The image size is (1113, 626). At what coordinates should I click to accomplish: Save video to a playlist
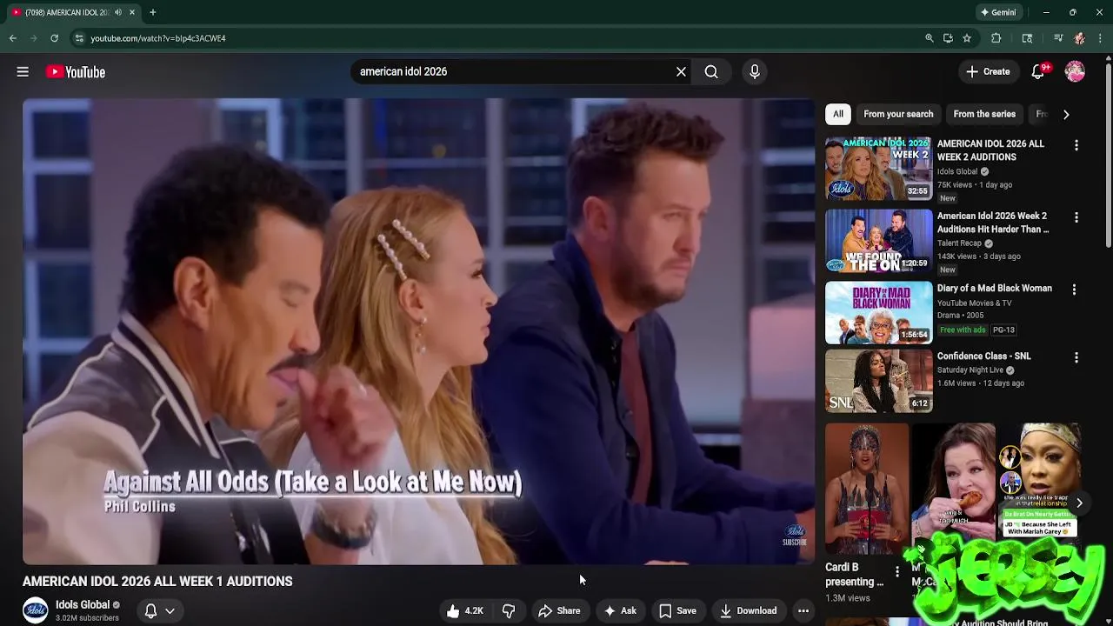[678, 611]
